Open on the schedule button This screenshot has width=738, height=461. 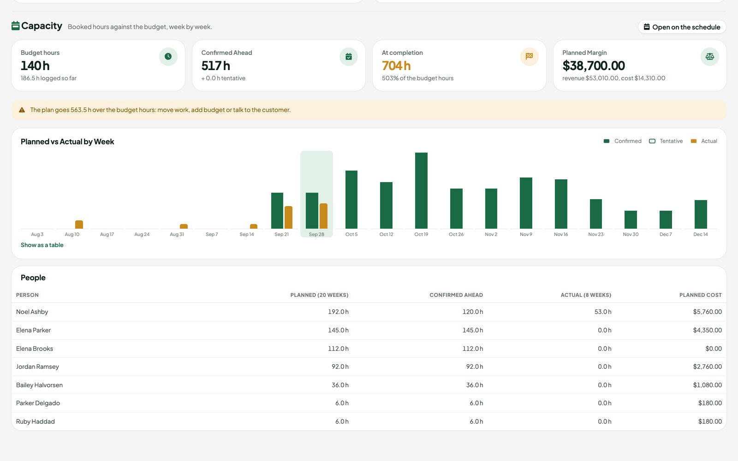[x=682, y=27]
